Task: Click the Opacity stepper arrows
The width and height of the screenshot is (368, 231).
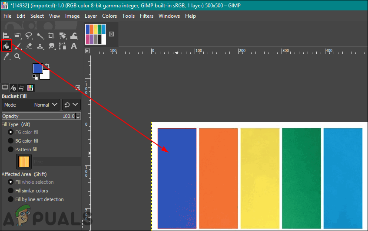Action: tap(78, 116)
